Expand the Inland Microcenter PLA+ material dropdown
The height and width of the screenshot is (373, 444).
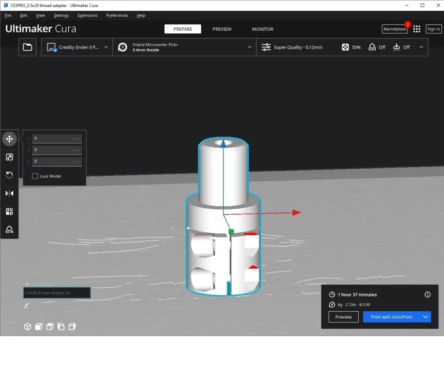250,47
